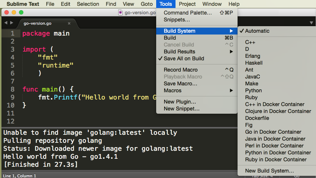Viewport: 316px width, 178px height.
Task: Select Ant build system
Action: click(277, 70)
